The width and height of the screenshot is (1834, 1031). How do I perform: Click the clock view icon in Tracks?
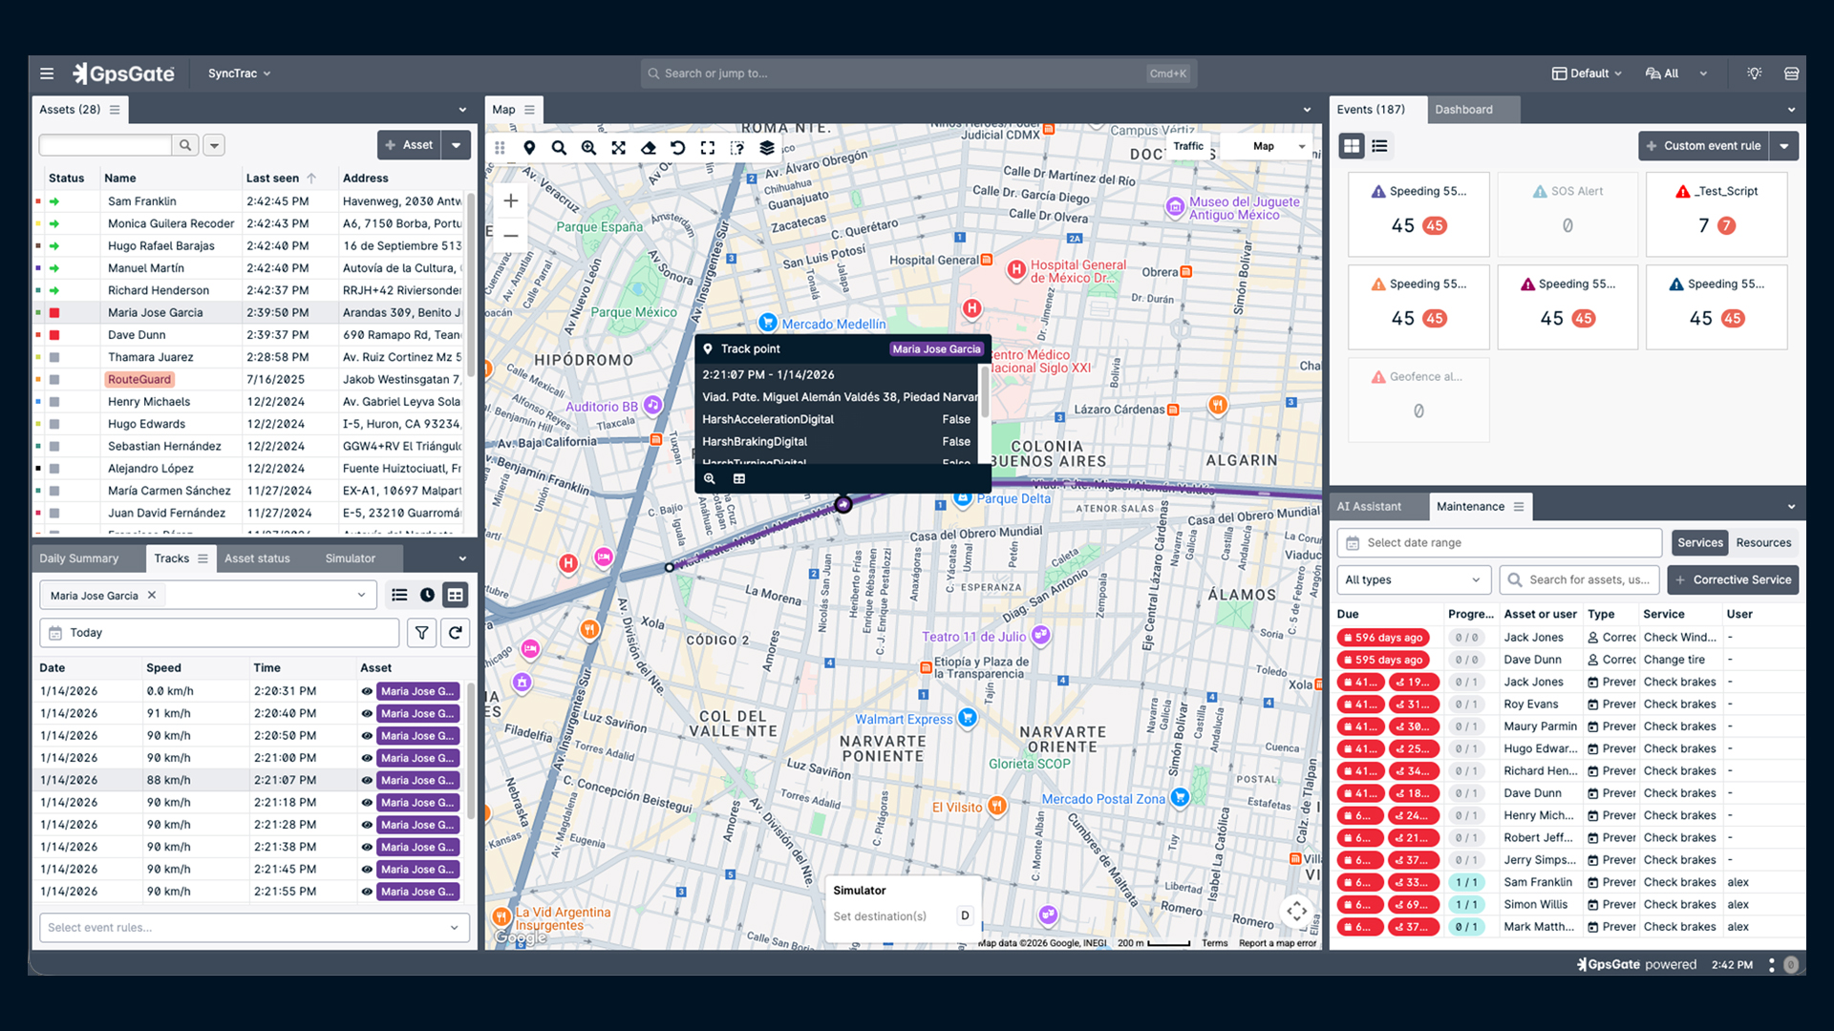[427, 595]
